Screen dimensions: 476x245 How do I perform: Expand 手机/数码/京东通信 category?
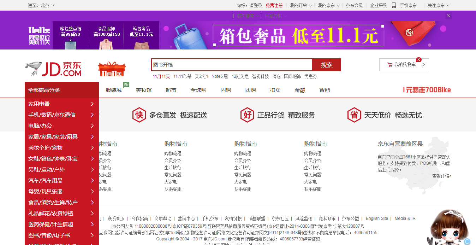coord(62,115)
